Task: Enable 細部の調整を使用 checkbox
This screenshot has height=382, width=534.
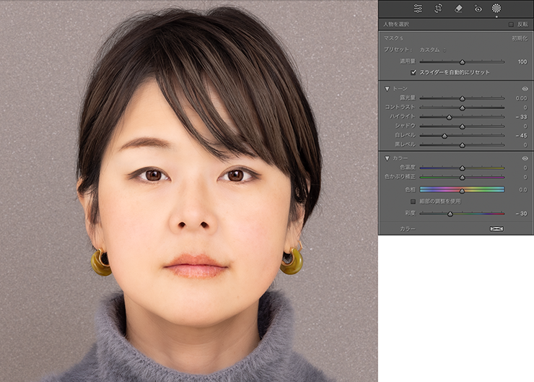Action: pos(413,201)
